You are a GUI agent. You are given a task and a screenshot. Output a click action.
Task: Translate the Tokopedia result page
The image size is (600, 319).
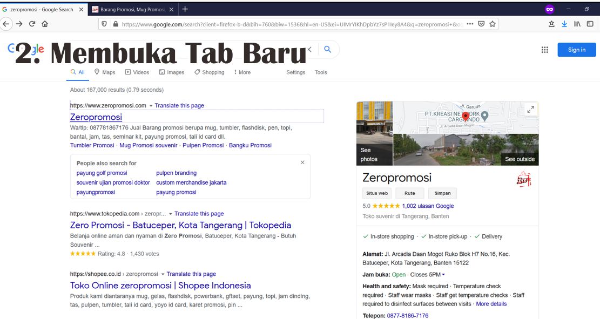[199, 214]
